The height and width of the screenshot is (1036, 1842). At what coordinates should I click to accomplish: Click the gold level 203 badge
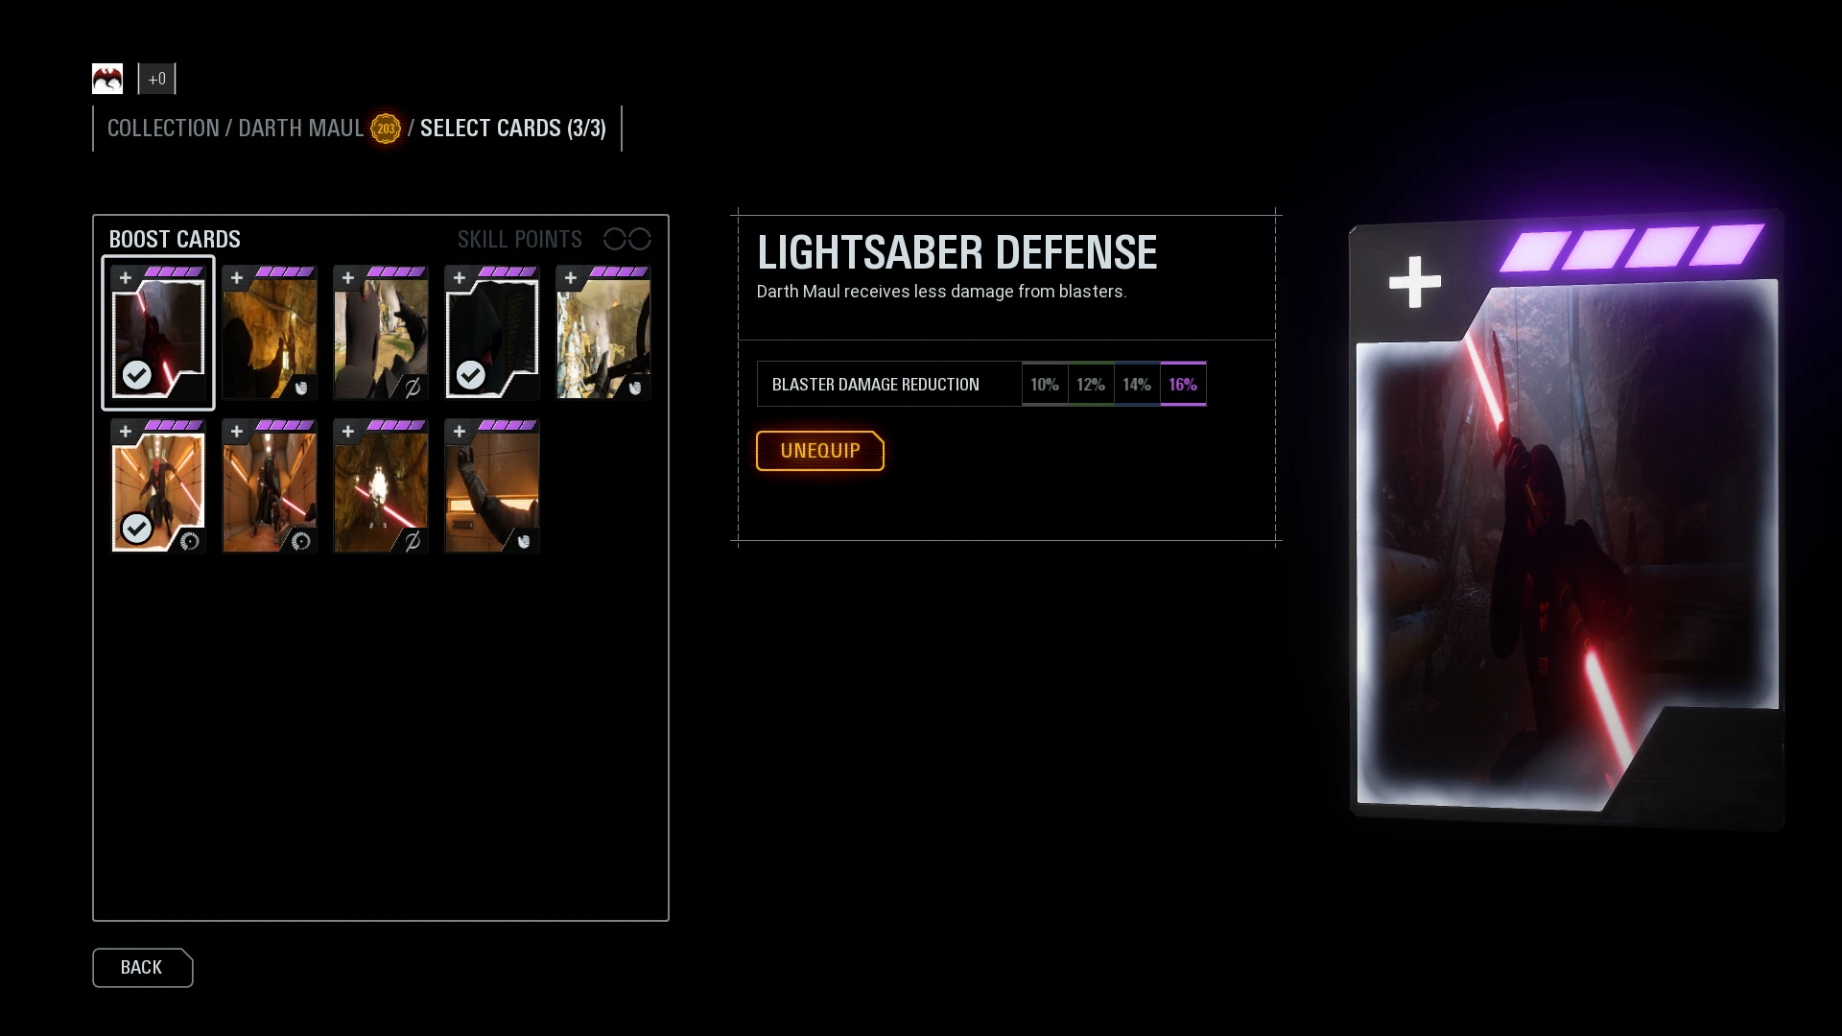pyautogui.click(x=386, y=129)
